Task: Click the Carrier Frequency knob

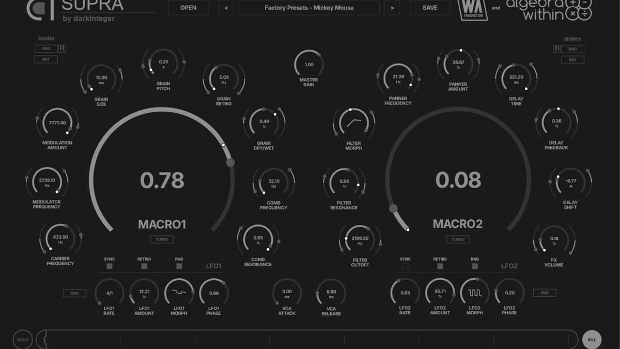Action: coord(60,239)
